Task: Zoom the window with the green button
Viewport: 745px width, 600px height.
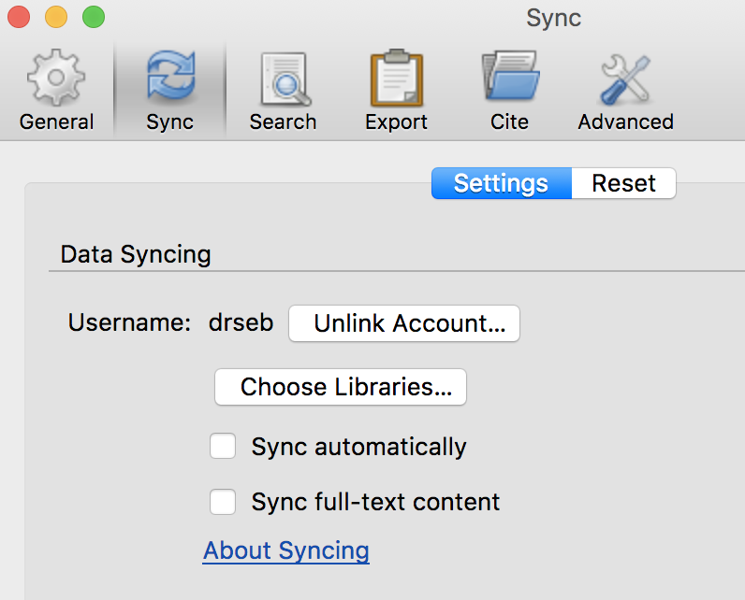Action: pyautogui.click(x=94, y=17)
